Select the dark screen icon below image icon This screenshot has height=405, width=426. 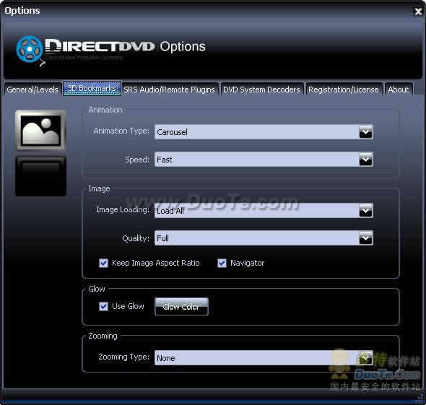tap(40, 176)
